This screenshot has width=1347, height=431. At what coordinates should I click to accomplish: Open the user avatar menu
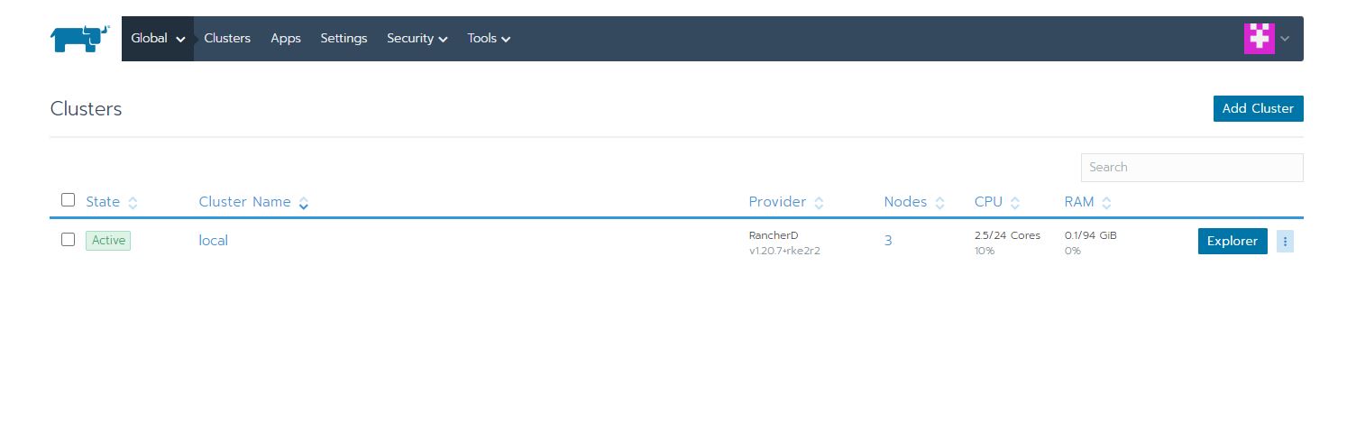tap(1260, 38)
